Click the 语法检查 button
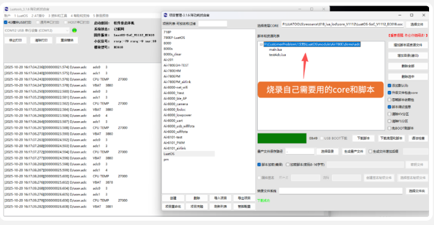 (418, 138)
